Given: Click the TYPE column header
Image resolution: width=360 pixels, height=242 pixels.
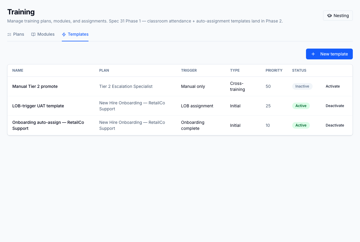Looking at the screenshot, I should click(x=235, y=70).
